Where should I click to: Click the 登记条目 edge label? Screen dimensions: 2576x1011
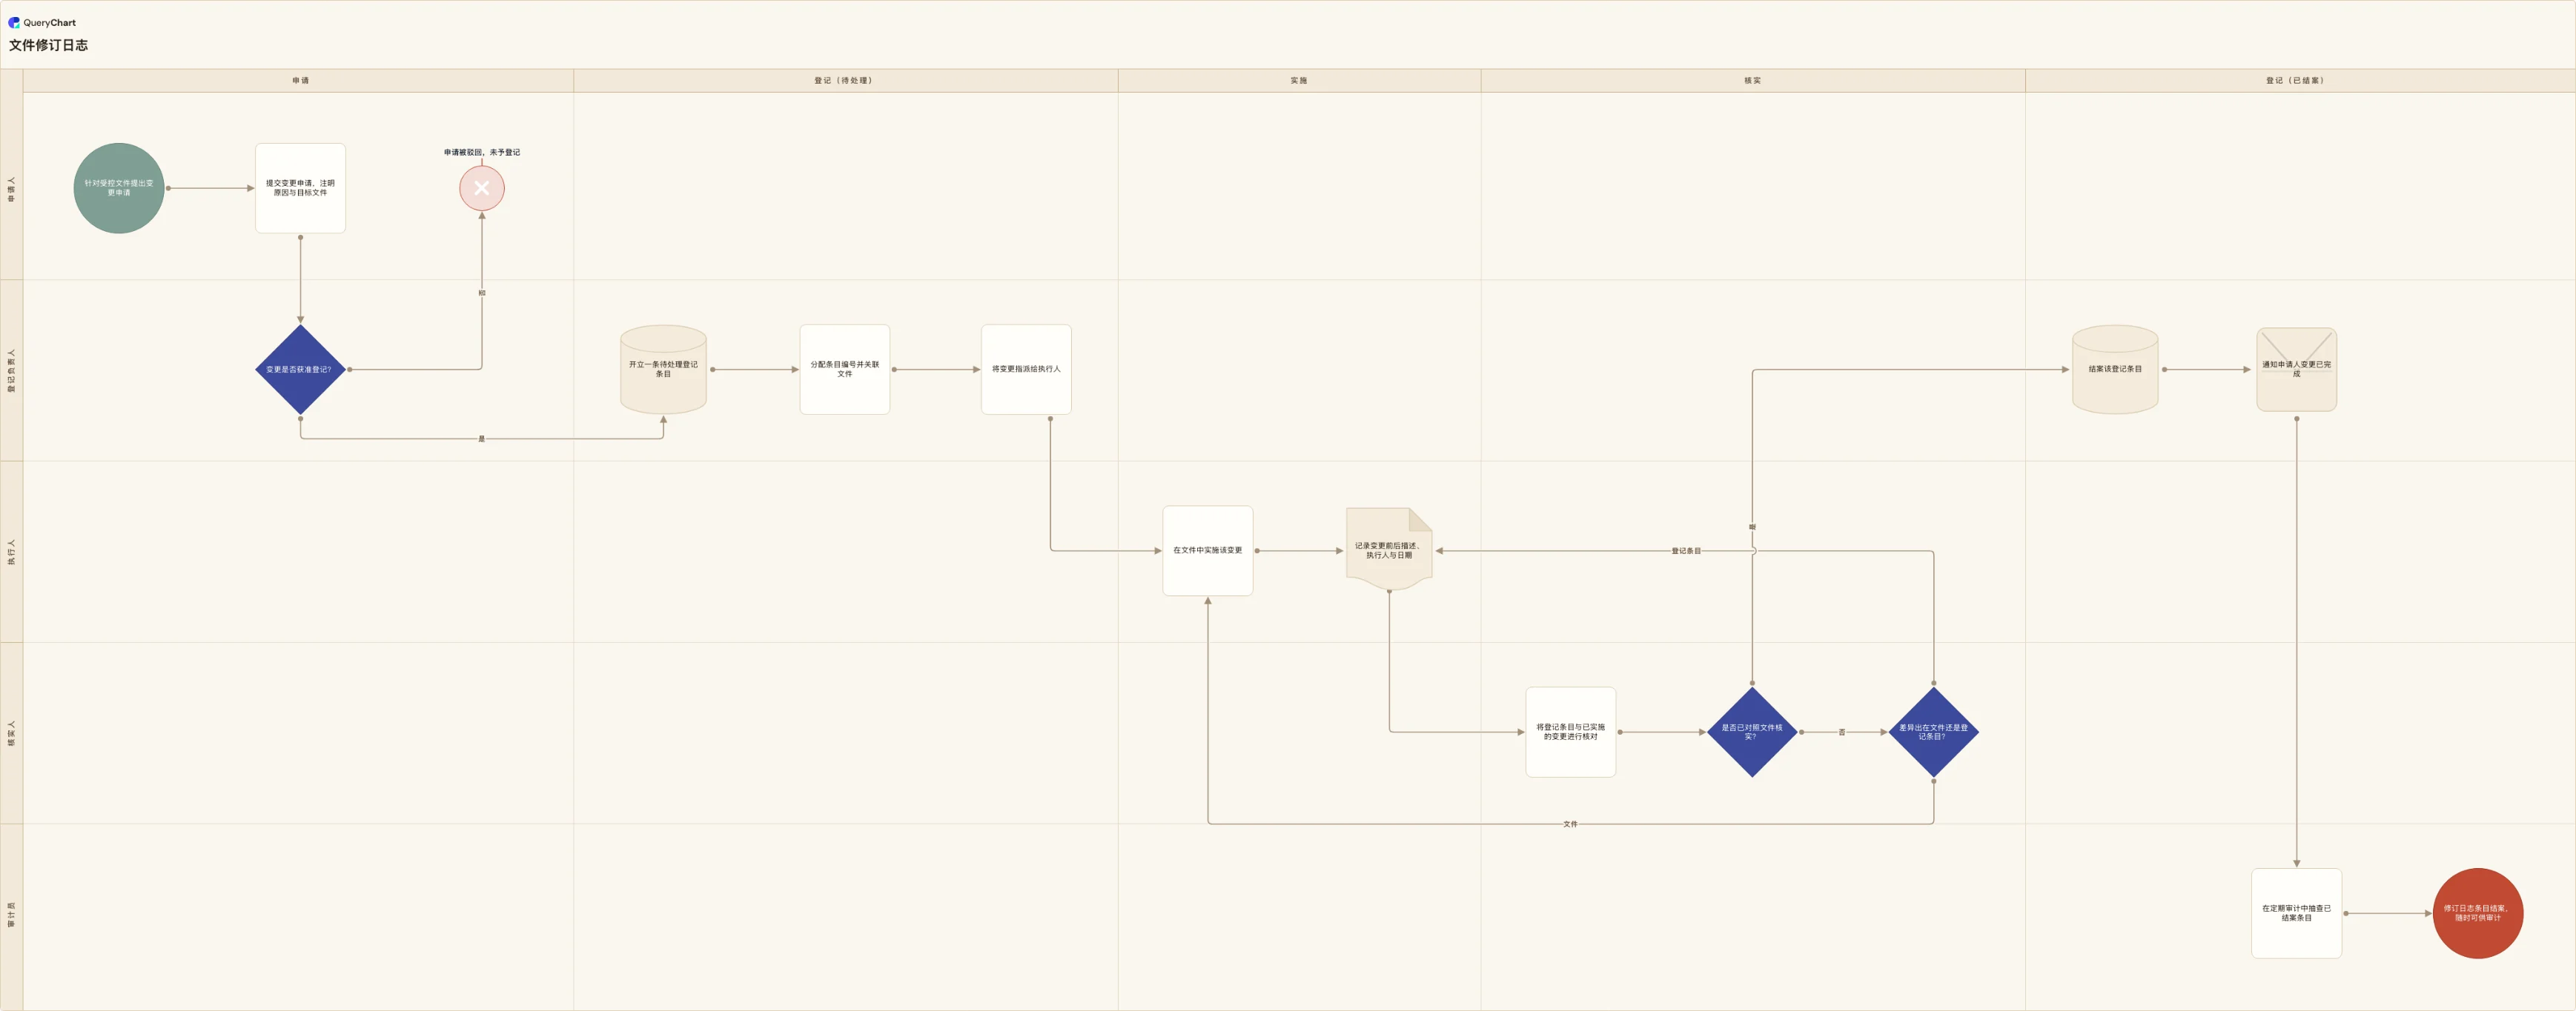(x=1686, y=552)
